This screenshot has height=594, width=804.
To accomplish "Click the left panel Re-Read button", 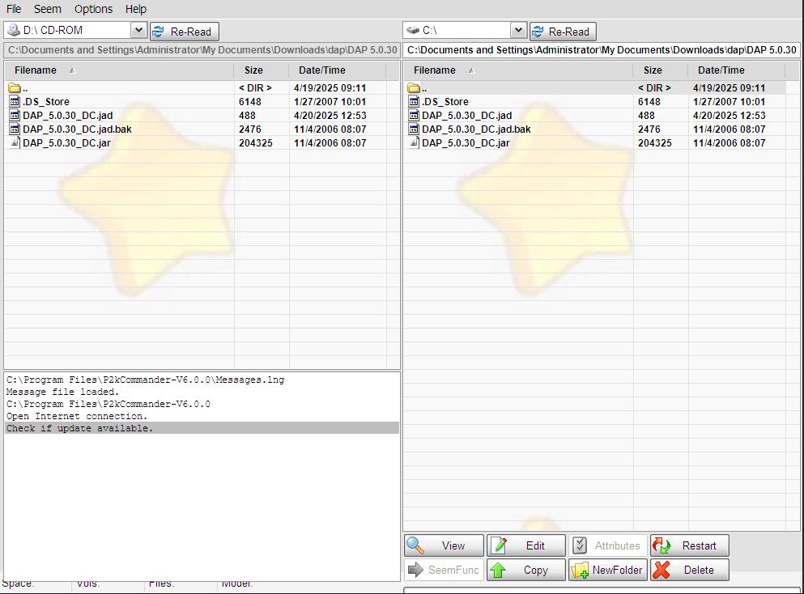I will pyautogui.click(x=185, y=32).
